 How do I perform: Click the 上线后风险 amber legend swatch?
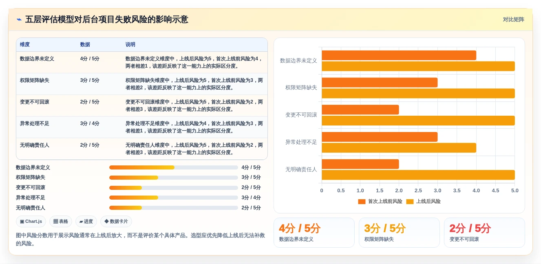click(x=410, y=201)
